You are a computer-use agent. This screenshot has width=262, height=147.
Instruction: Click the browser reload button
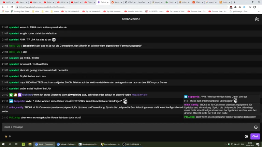click(x=12, y=7)
